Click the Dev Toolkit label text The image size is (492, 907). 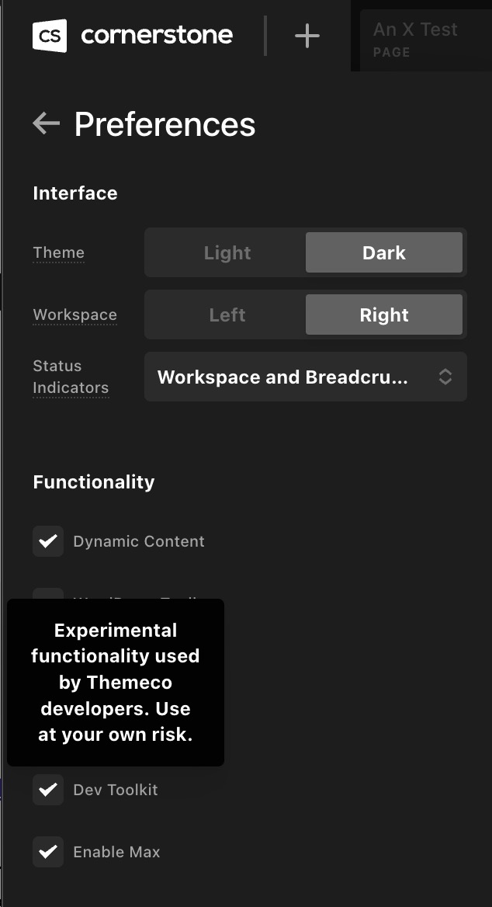click(x=116, y=790)
